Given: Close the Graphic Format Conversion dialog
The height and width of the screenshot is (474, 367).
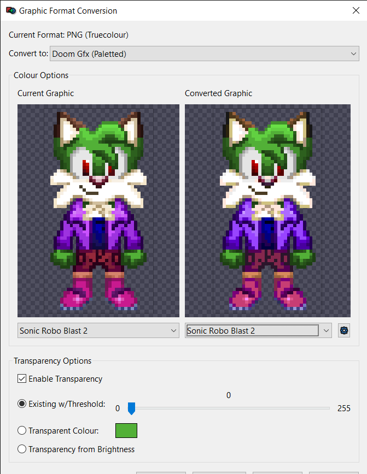Looking at the screenshot, I should click(x=356, y=10).
